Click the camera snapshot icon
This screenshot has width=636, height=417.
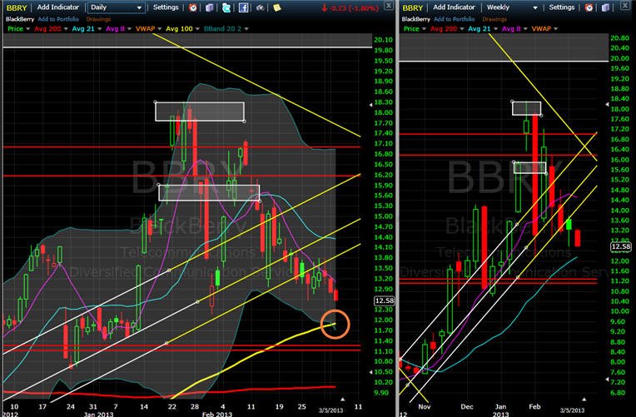[260, 7]
